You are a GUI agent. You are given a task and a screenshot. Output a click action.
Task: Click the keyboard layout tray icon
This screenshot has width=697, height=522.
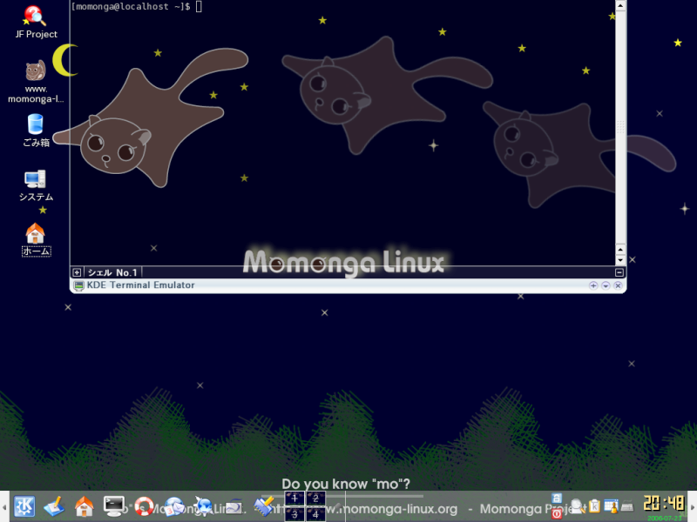tap(626, 506)
